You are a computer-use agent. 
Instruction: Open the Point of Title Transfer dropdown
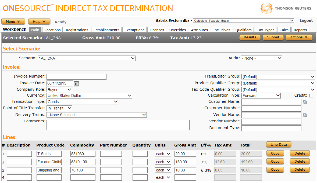pyautogui.click(x=59, y=108)
